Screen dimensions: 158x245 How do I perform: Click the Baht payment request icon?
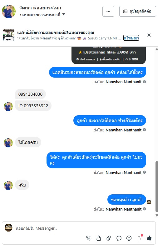pyautogui.click(x=139, y=238)
